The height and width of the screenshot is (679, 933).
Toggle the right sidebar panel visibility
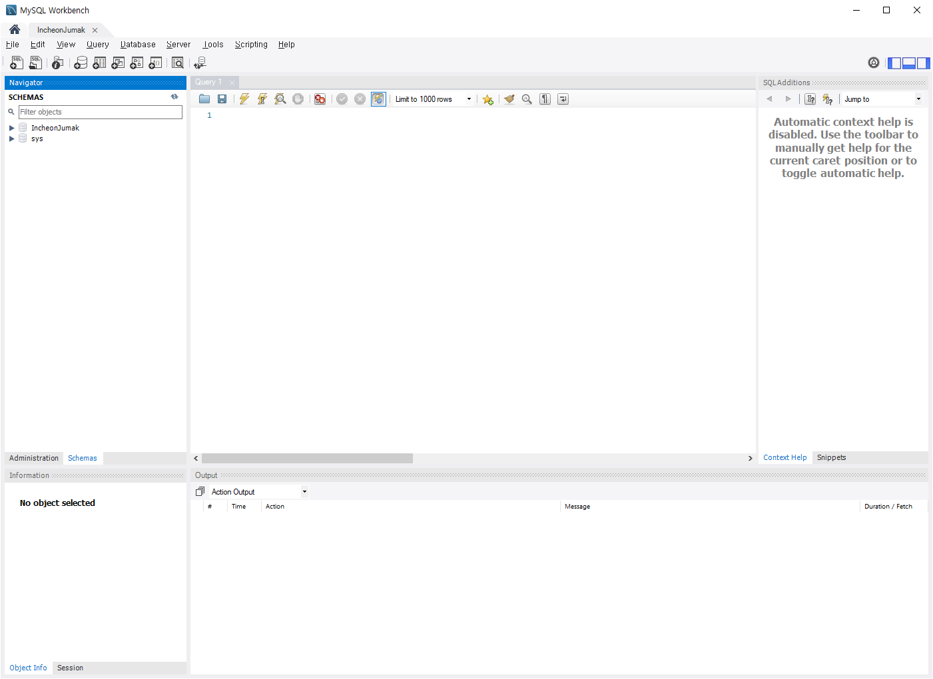click(x=924, y=63)
